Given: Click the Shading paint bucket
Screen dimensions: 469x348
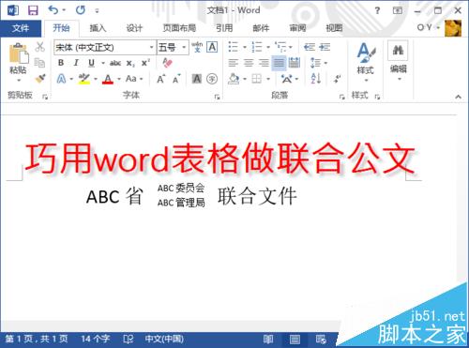Looking at the screenshot, I should (x=234, y=79).
